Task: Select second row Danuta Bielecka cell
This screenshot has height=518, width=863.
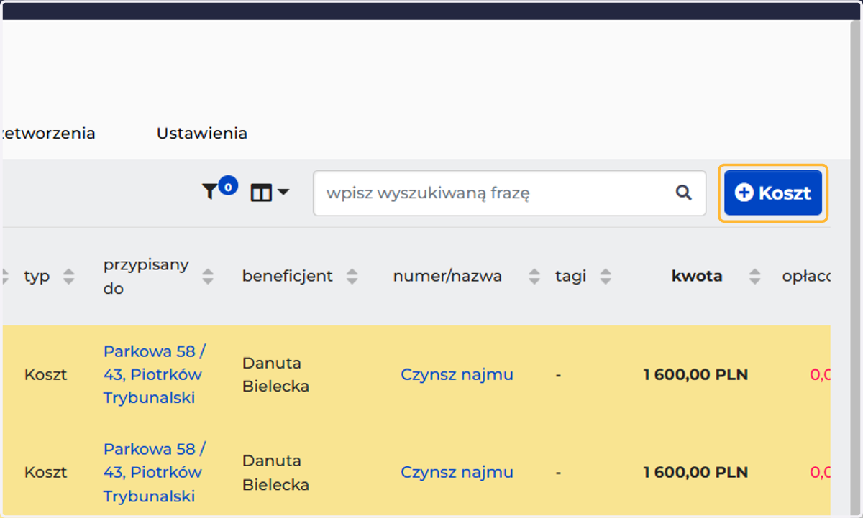Action: coord(275,472)
